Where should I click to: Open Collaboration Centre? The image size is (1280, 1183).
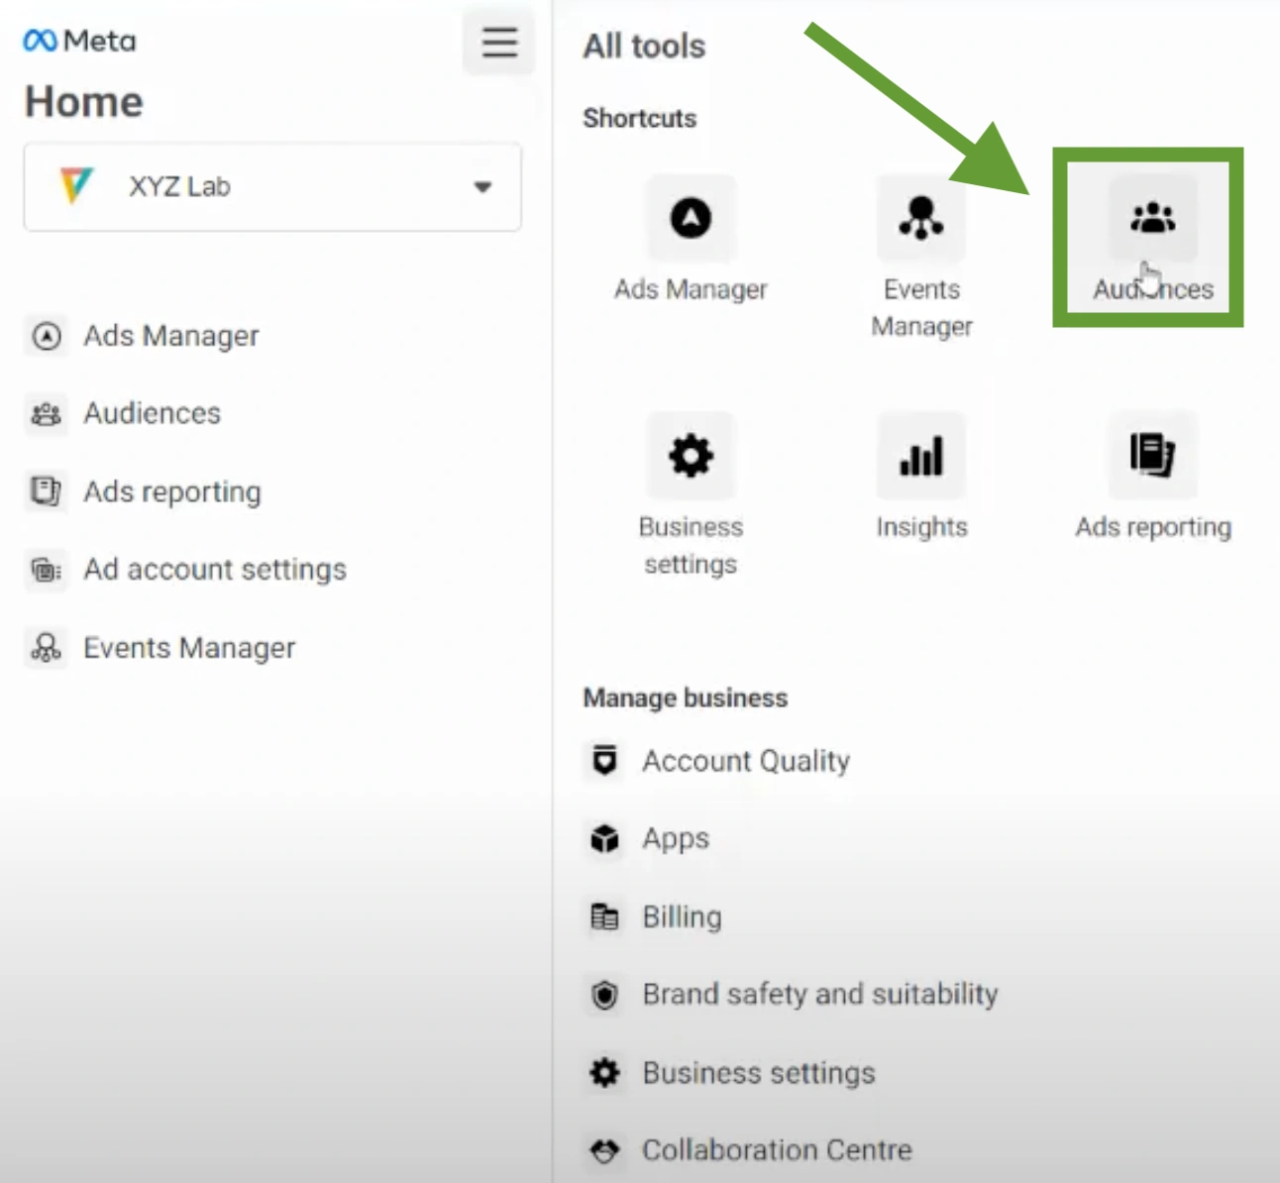click(x=778, y=1149)
